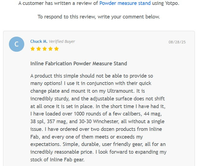Click the review date 08/28/25
Viewport: 198px width, 166px height.
click(x=177, y=42)
